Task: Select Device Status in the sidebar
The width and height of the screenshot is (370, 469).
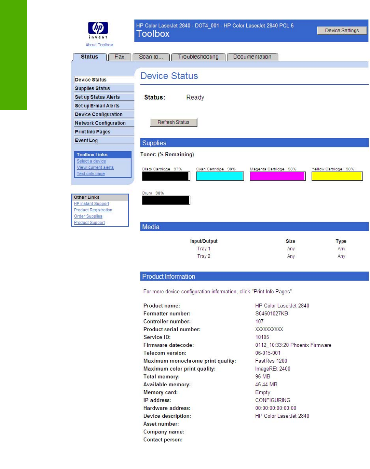Action: [x=104, y=80]
